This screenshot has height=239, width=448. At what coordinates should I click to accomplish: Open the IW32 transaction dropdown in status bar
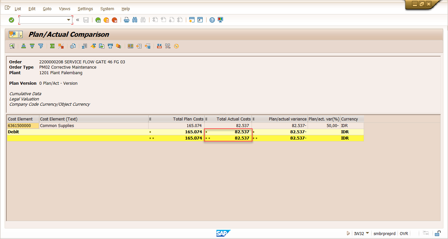367,233
